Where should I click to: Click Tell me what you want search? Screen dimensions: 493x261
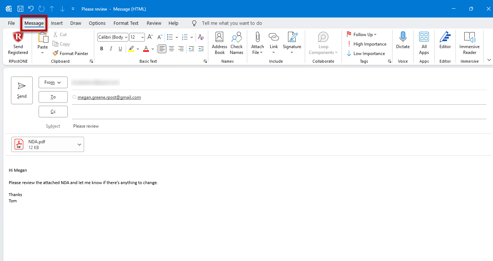232,23
